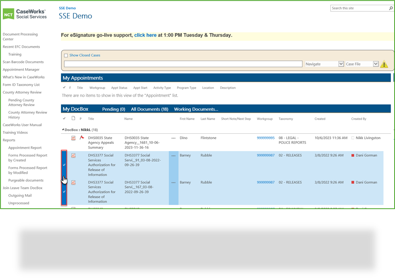Screen dimensions: 395x280
Task: Sort by Created column header in DocBox
Action: click(320, 119)
